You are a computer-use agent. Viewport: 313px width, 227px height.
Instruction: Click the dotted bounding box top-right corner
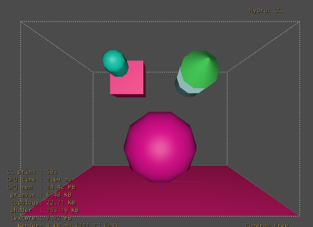click(x=299, y=22)
